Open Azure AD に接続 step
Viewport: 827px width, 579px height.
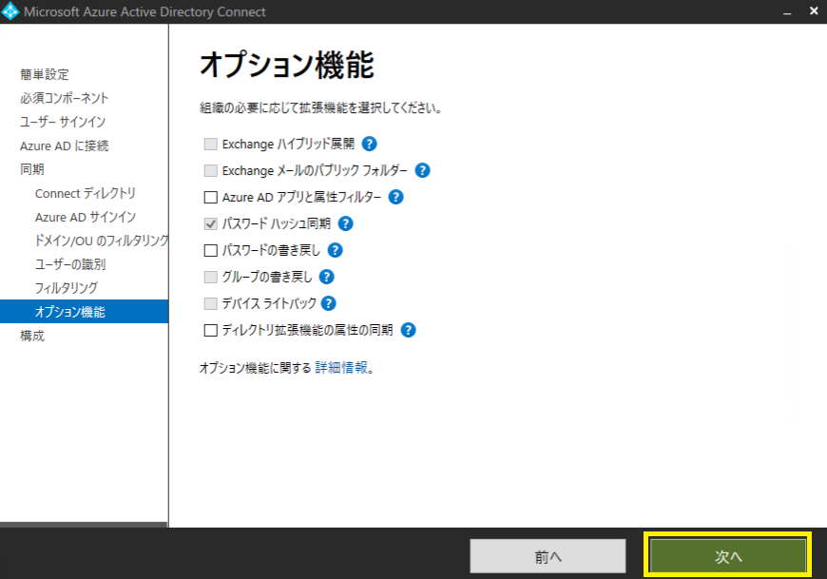pyautogui.click(x=65, y=145)
